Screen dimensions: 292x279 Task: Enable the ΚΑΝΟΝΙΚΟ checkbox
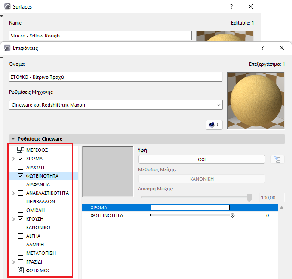21,227
